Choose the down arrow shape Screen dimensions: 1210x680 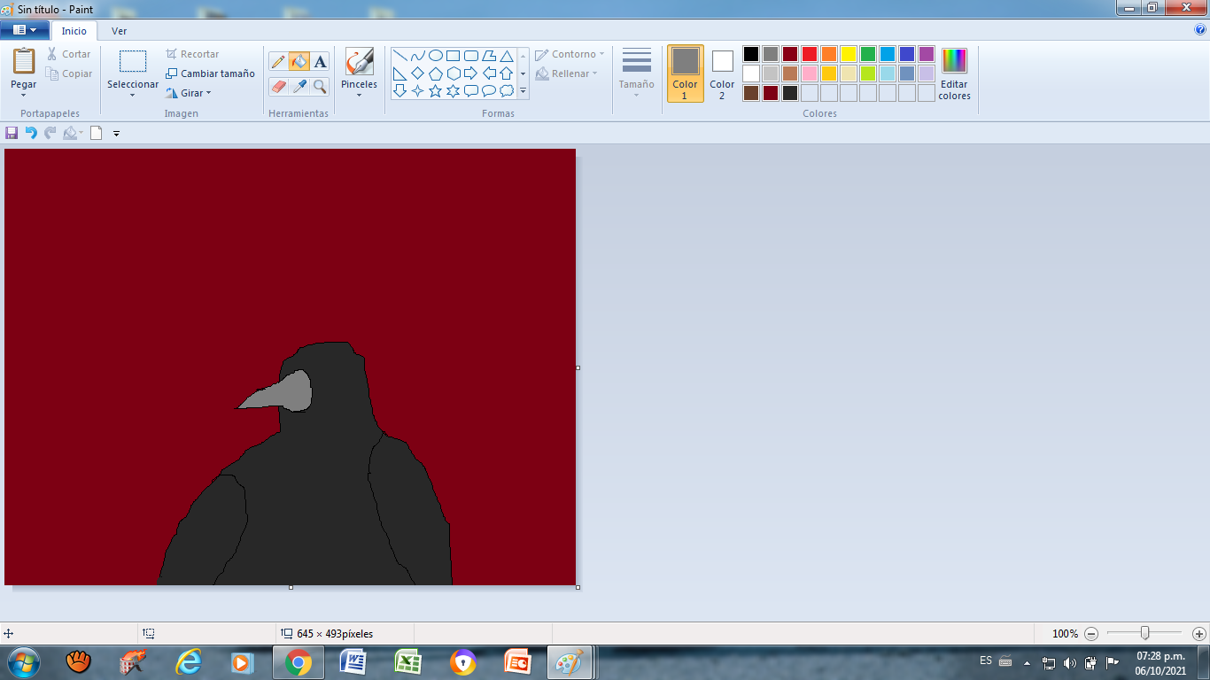(x=399, y=90)
